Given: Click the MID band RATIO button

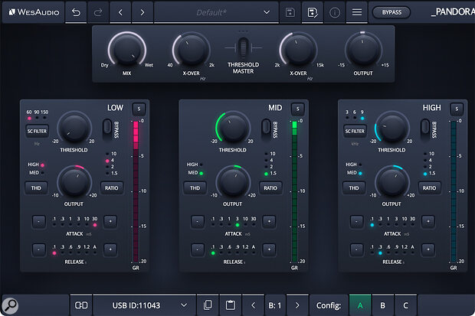Looking at the screenshot, I should [x=270, y=188].
